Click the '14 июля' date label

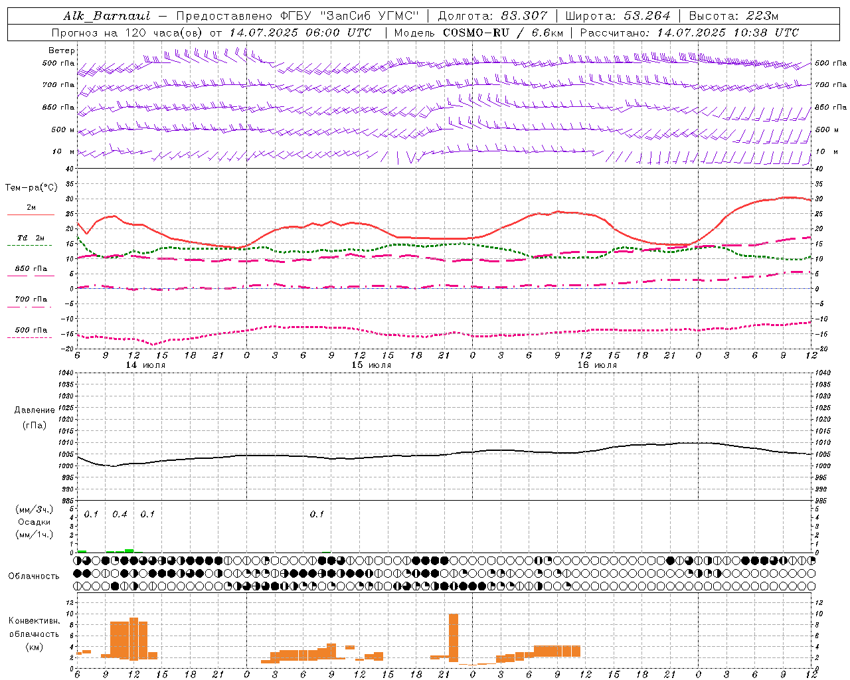pos(145,365)
